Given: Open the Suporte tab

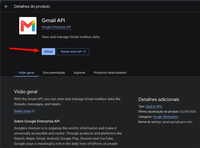Looking at the screenshot, I should [79, 73].
